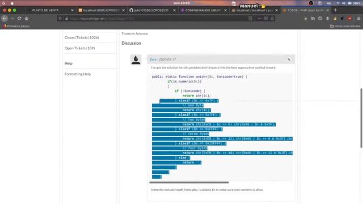363x204 pixels.
Task: Toggle the browser sidebar
Action: [320, 18]
